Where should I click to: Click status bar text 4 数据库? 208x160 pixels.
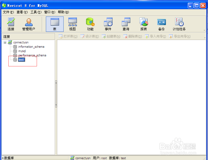point(8,158)
